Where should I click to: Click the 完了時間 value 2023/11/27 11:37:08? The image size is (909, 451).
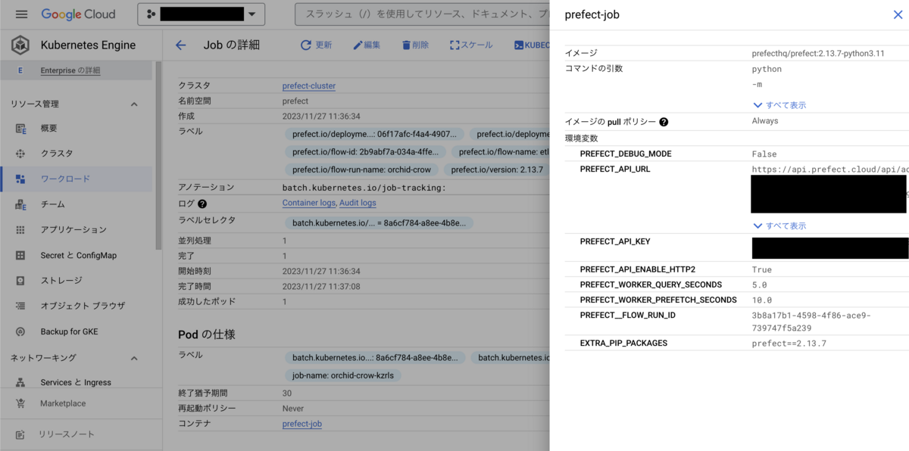tap(321, 287)
